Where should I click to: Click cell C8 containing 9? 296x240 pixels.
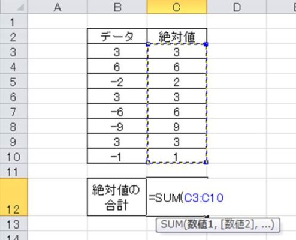point(177,126)
